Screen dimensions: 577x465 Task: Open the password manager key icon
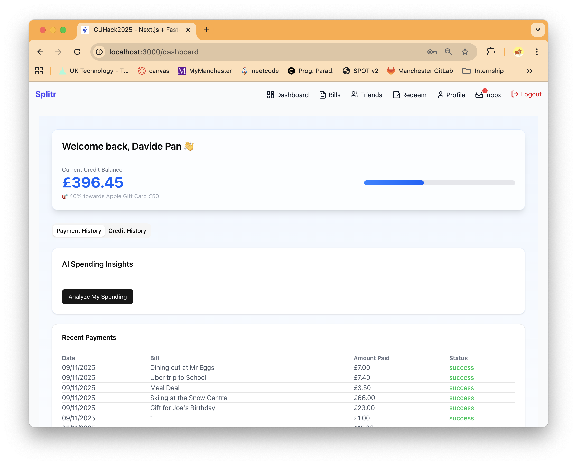432,52
